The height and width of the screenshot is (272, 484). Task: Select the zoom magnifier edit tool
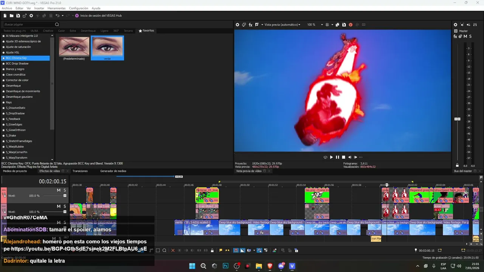pos(164,250)
